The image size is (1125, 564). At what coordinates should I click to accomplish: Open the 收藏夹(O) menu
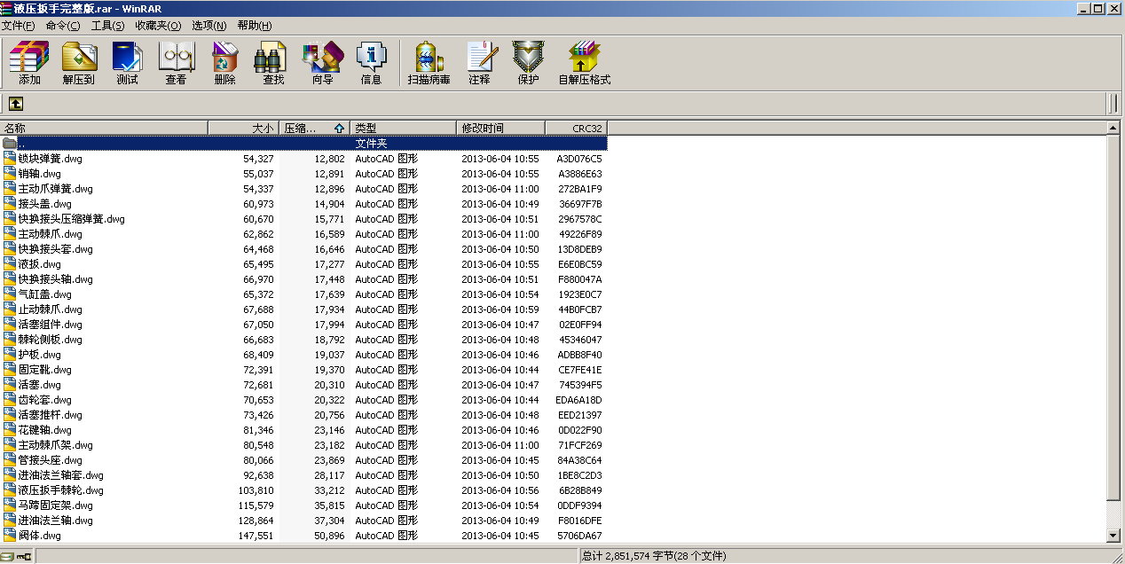tap(158, 26)
